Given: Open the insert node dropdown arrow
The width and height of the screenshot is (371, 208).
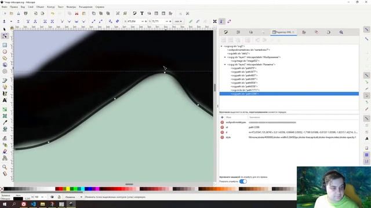Looking at the screenshot, I should click(11, 21).
